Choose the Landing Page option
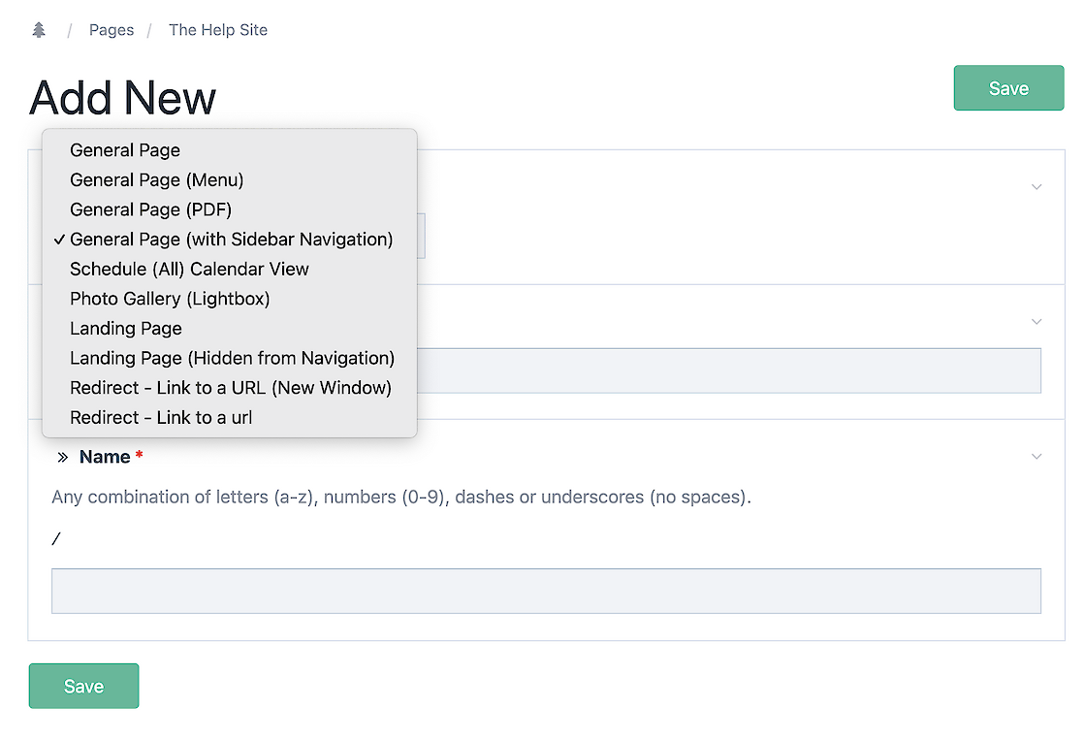 click(x=126, y=329)
